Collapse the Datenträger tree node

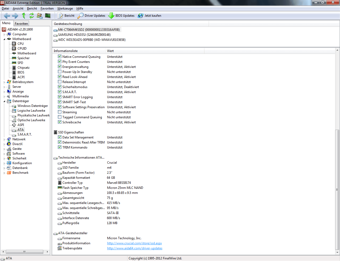[x=4, y=101]
